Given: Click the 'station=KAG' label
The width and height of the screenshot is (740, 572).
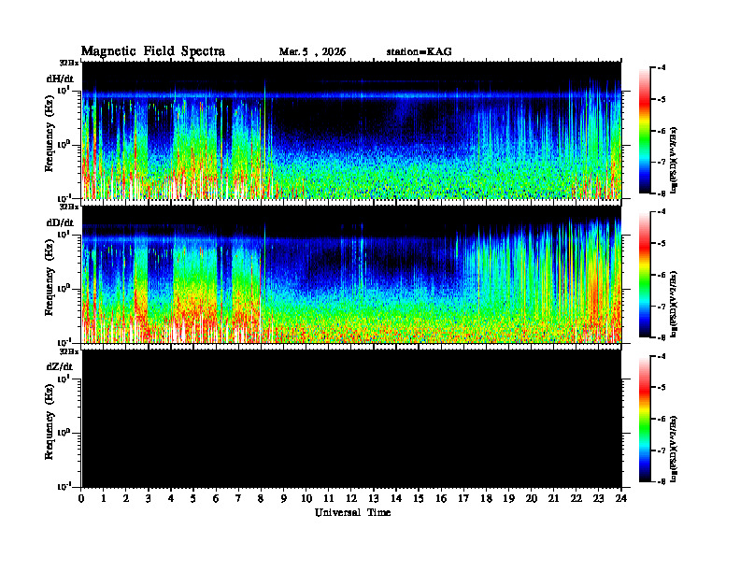Looking at the screenshot, I should point(419,52).
